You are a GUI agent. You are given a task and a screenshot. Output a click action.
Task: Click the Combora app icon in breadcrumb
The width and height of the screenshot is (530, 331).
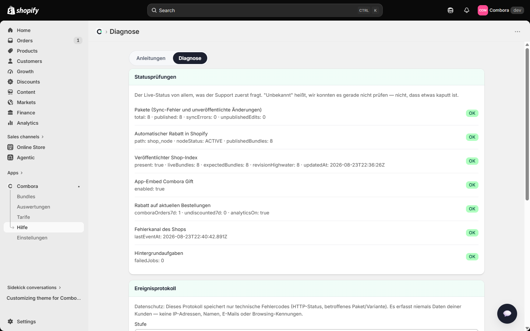[x=99, y=32]
